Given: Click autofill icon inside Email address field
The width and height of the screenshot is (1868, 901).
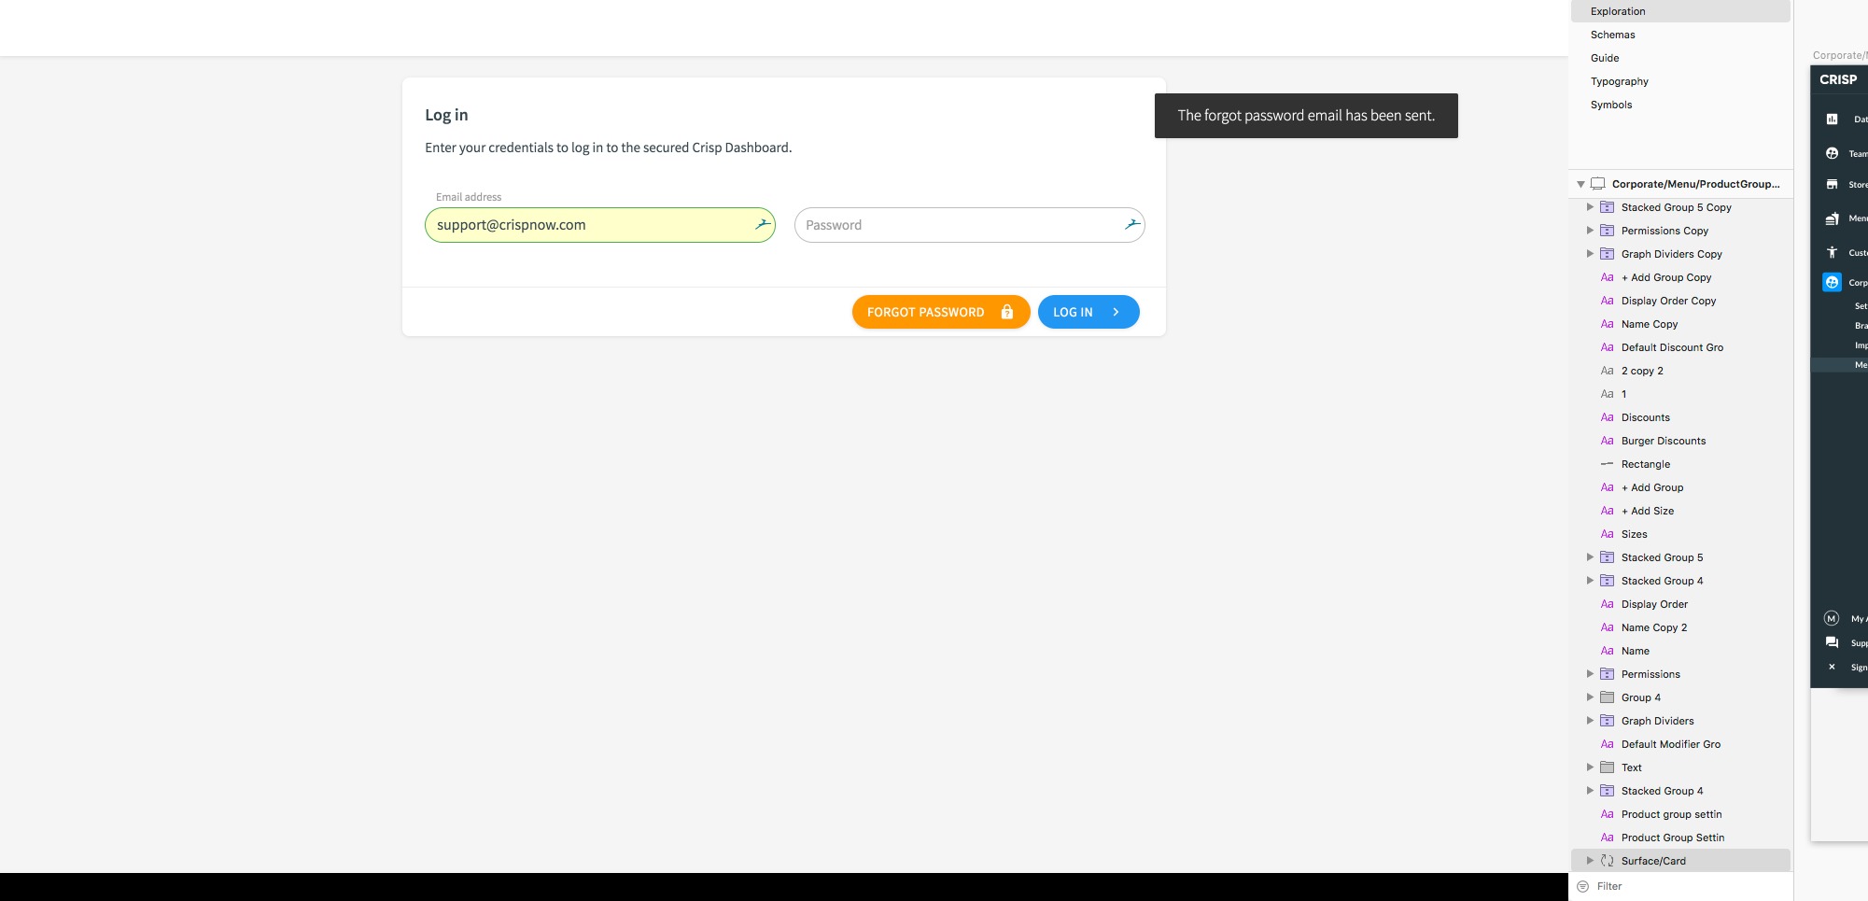Looking at the screenshot, I should 763,224.
